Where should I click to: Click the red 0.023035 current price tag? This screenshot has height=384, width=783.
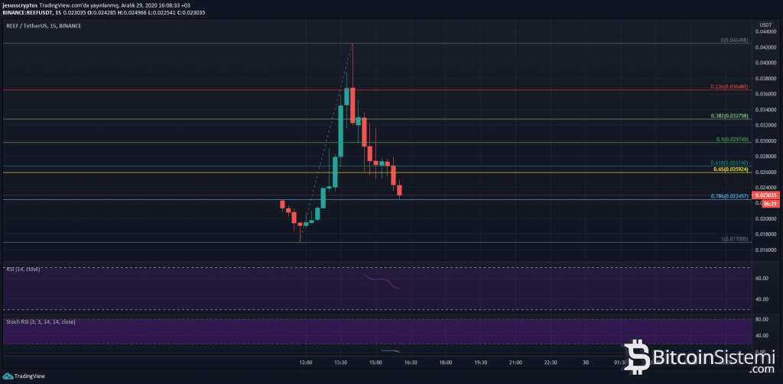click(766, 195)
